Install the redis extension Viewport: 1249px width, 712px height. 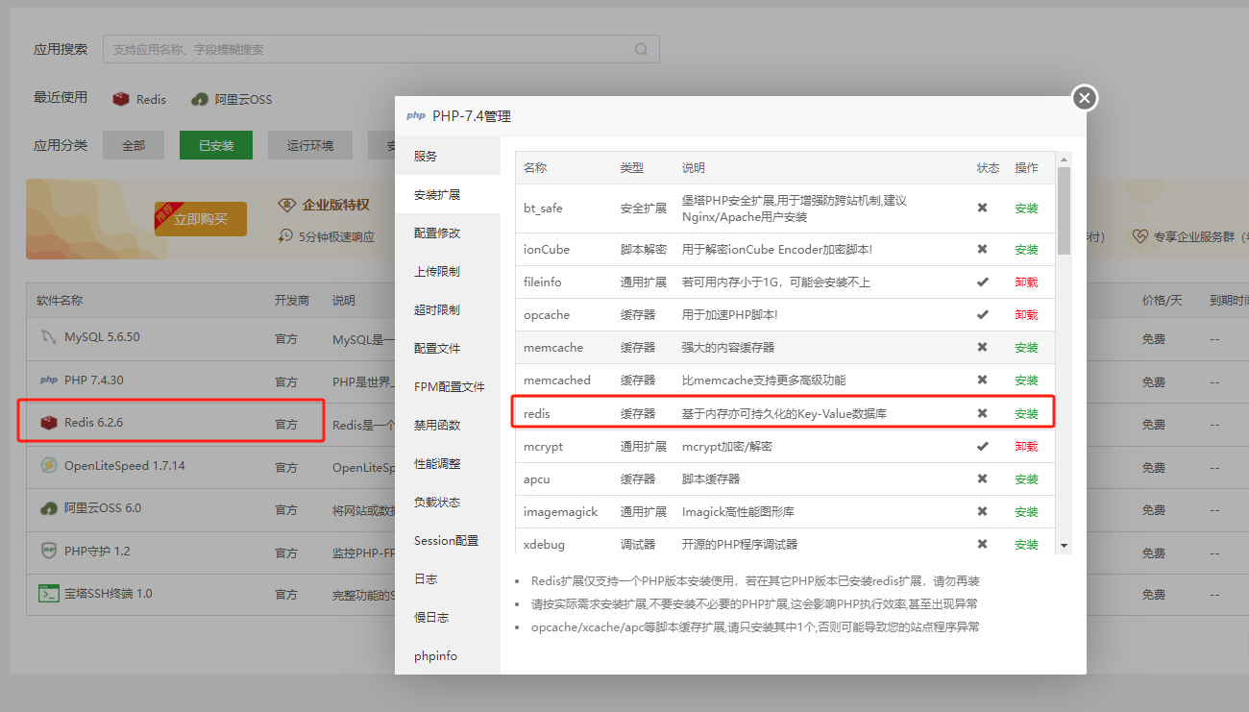point(1026,413)
